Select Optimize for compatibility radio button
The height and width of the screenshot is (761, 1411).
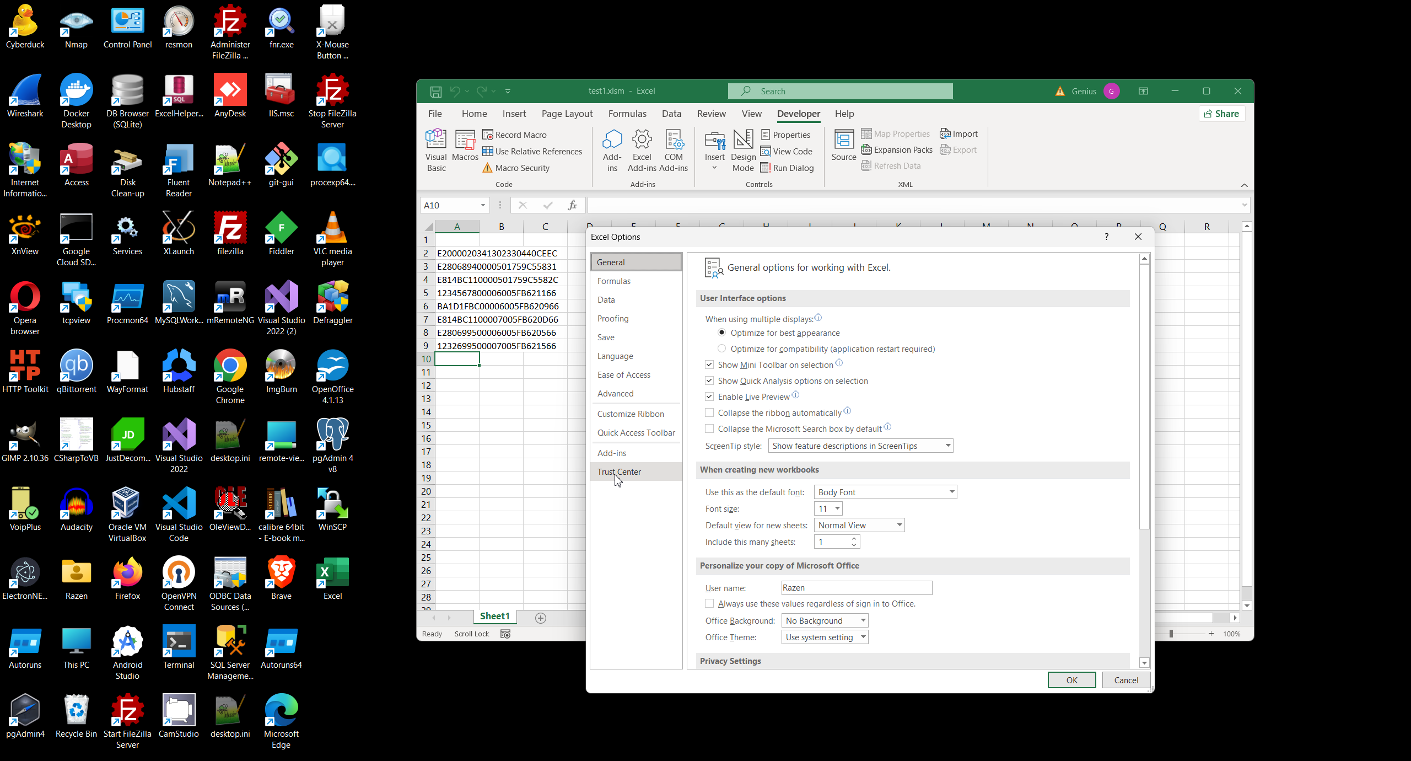(721, 349)
